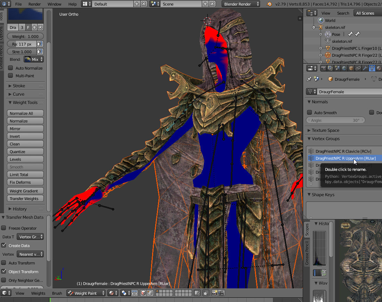Image resolution: width=382 pixels, height=302 pixels.
Task: Open the Blend mode Mix dropdown
Action: tap(34, 59)
